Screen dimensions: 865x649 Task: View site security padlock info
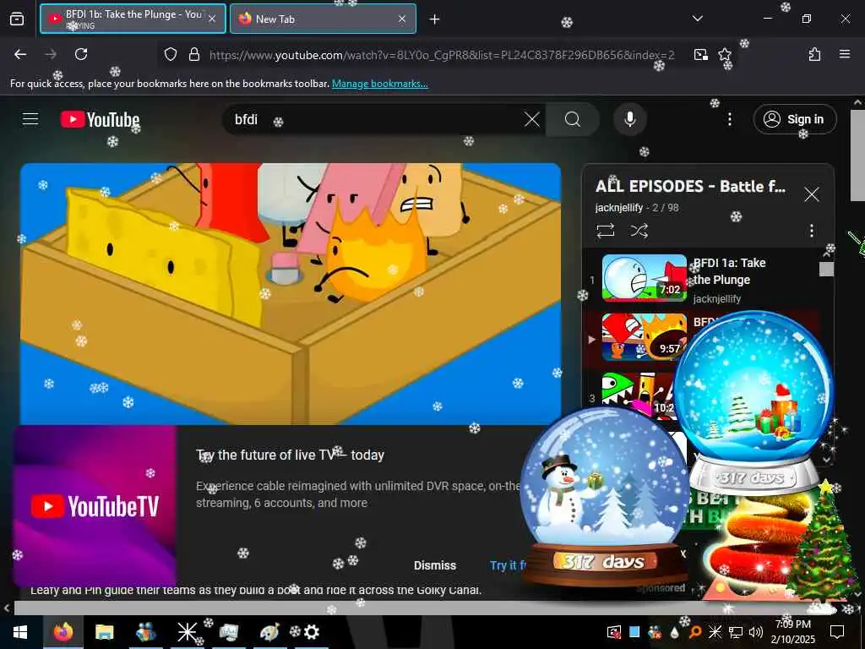193,54
